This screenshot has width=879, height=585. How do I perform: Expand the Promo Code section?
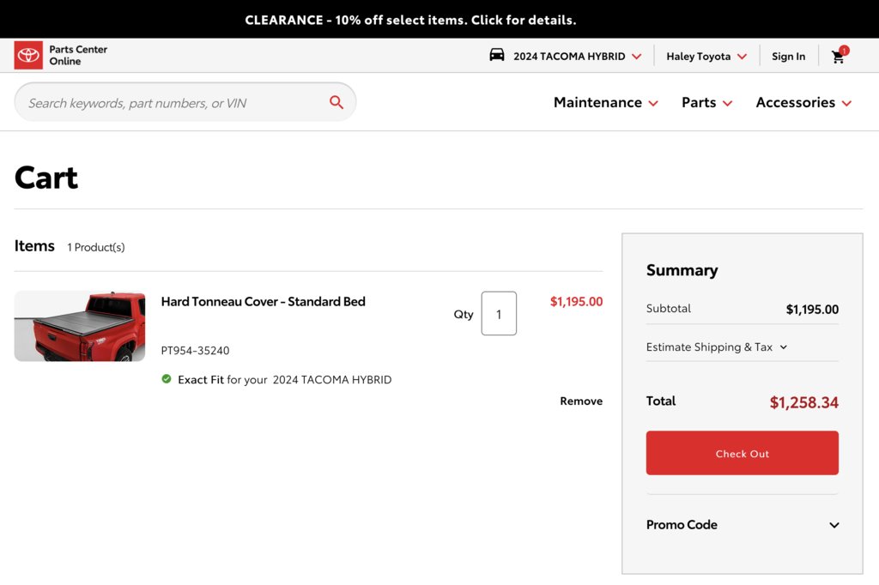pyautogui.click(x=743, y=525)
